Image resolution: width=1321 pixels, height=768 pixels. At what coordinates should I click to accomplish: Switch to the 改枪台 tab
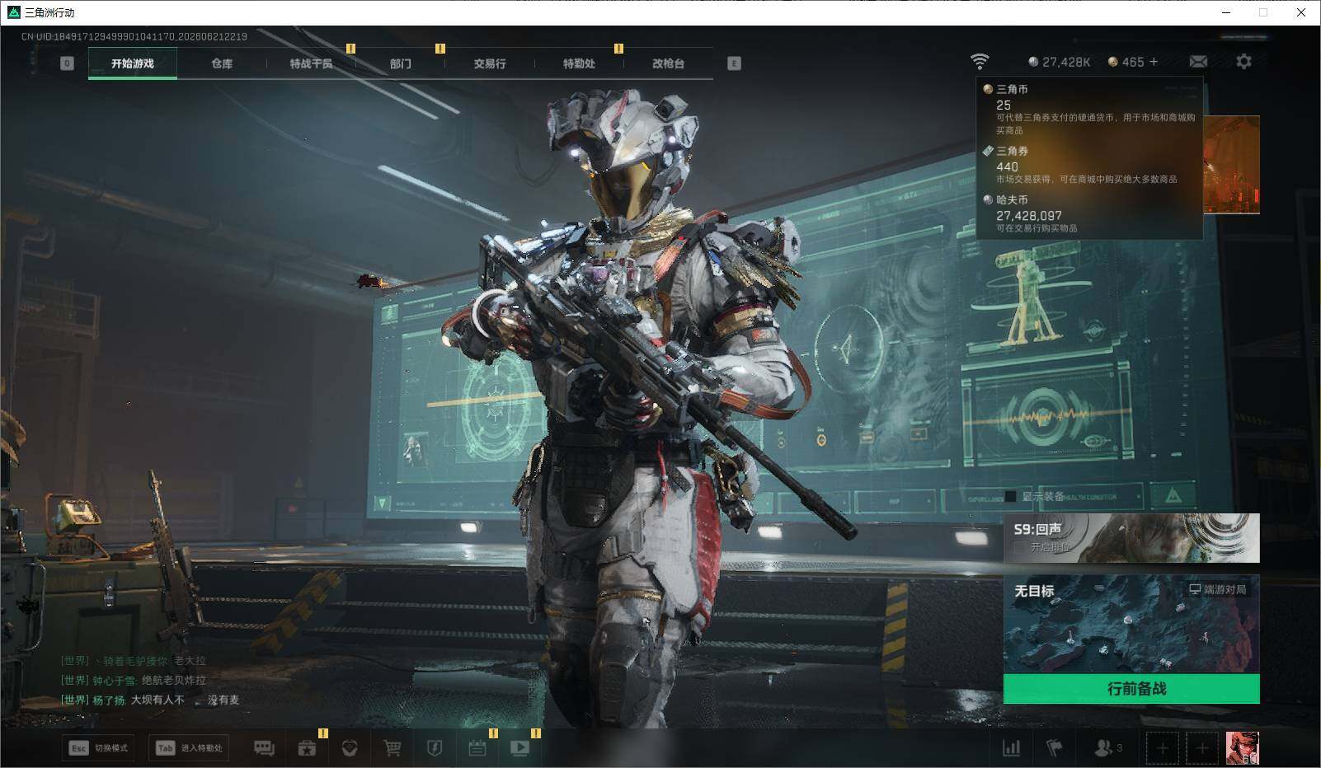pos(668,63)
